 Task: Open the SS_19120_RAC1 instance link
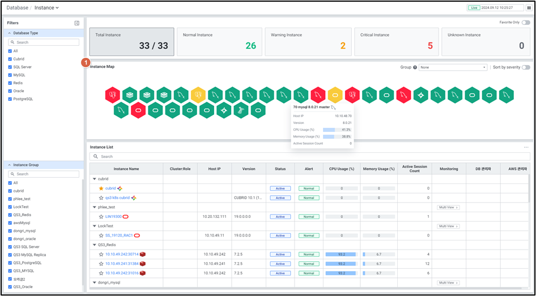click(118, 235)
